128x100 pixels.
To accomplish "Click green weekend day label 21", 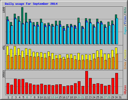I will pos(82,97).
